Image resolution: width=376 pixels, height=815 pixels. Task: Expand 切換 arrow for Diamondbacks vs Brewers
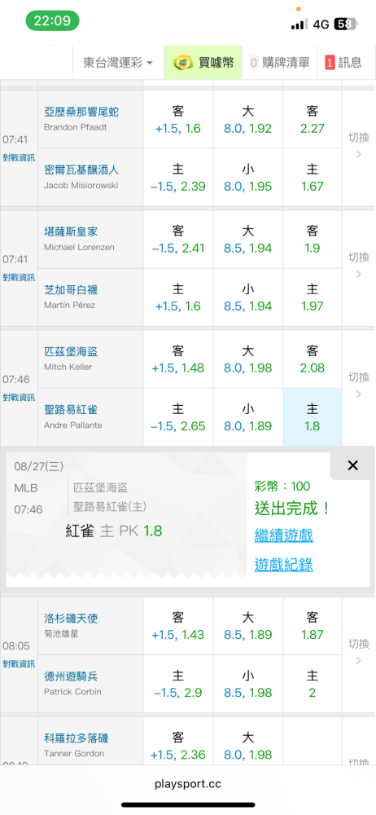click(x=358, y=148)
